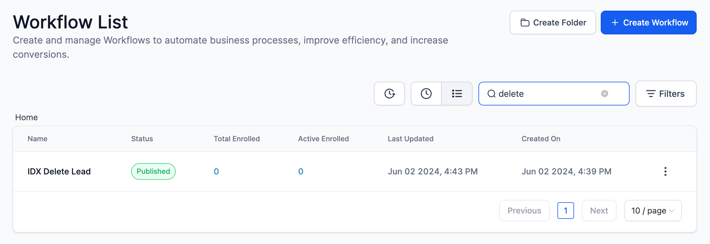Click the history refresh clock icon

tap(389, 94)
